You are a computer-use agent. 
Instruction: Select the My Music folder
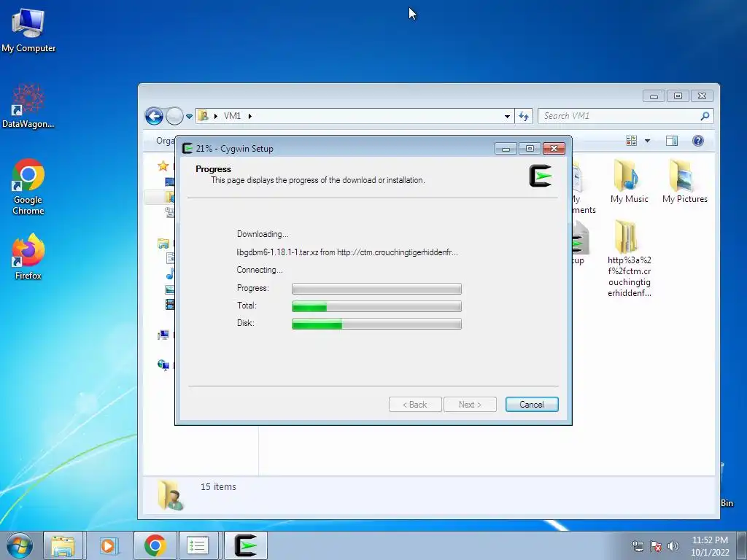pos(629,182)
